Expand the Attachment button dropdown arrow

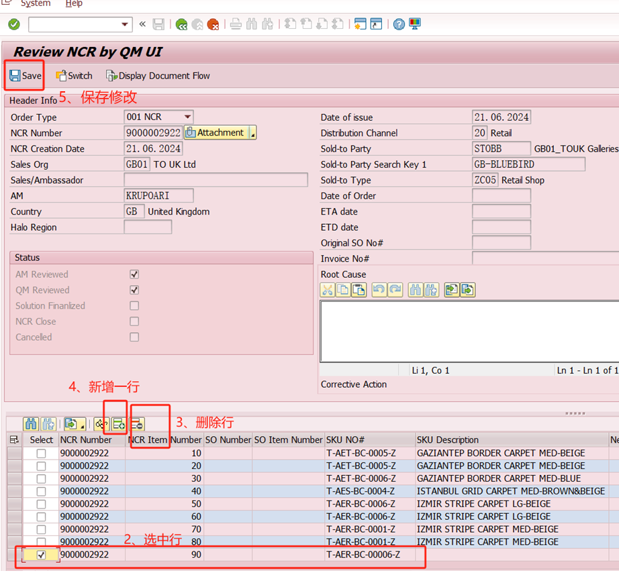tap(252, 134)
